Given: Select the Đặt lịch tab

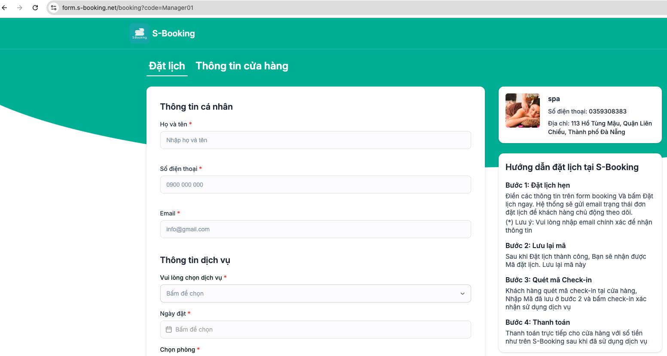Looking at the screenshot, I should tap(167, 66).
